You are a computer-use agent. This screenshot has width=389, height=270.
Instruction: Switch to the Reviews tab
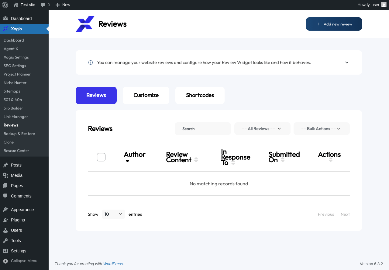tap(96, 95)
